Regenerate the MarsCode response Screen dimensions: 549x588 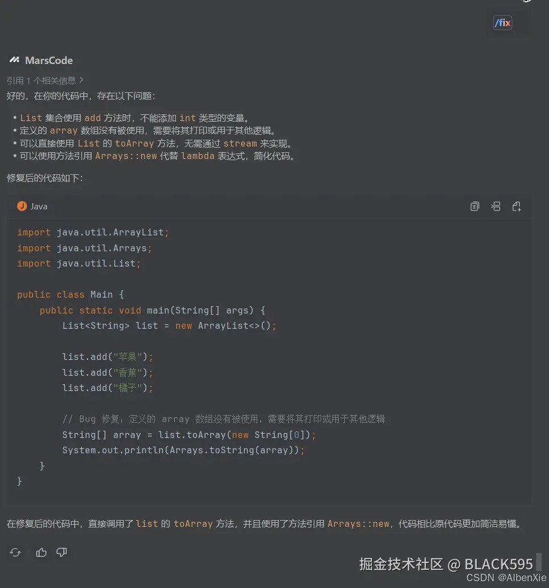point(15,552)
